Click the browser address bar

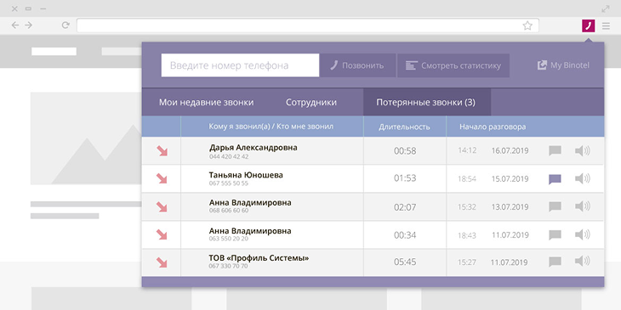pyautogui.click(x=307, y=25)
